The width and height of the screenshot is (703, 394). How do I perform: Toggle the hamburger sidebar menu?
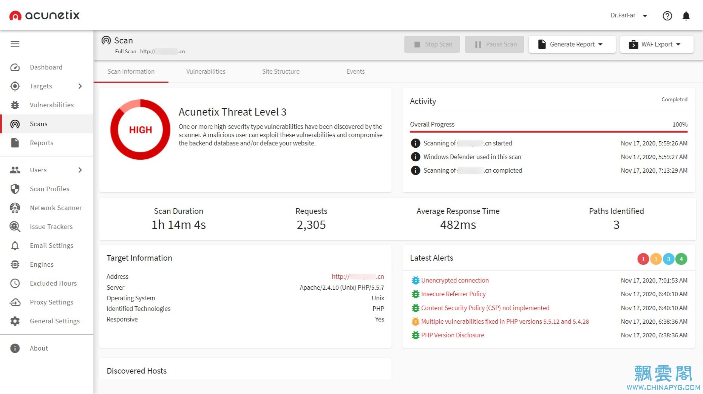click(x=15, y=44)
